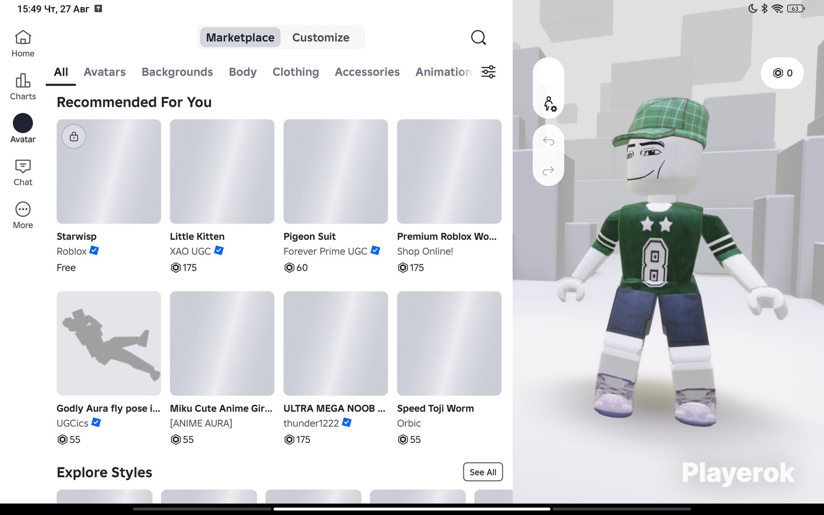Select the Body category tab

coord(243,72)
